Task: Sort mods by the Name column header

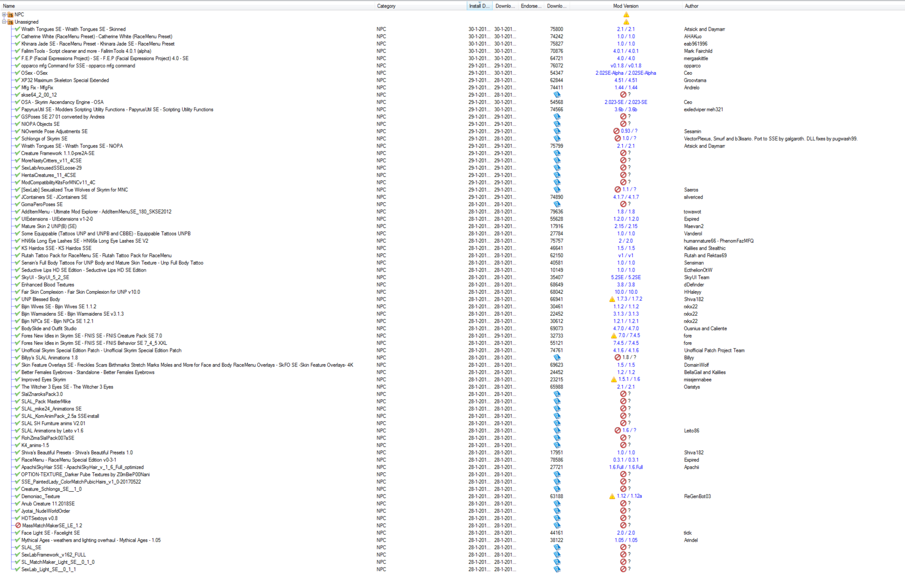Action: (187, 6)
